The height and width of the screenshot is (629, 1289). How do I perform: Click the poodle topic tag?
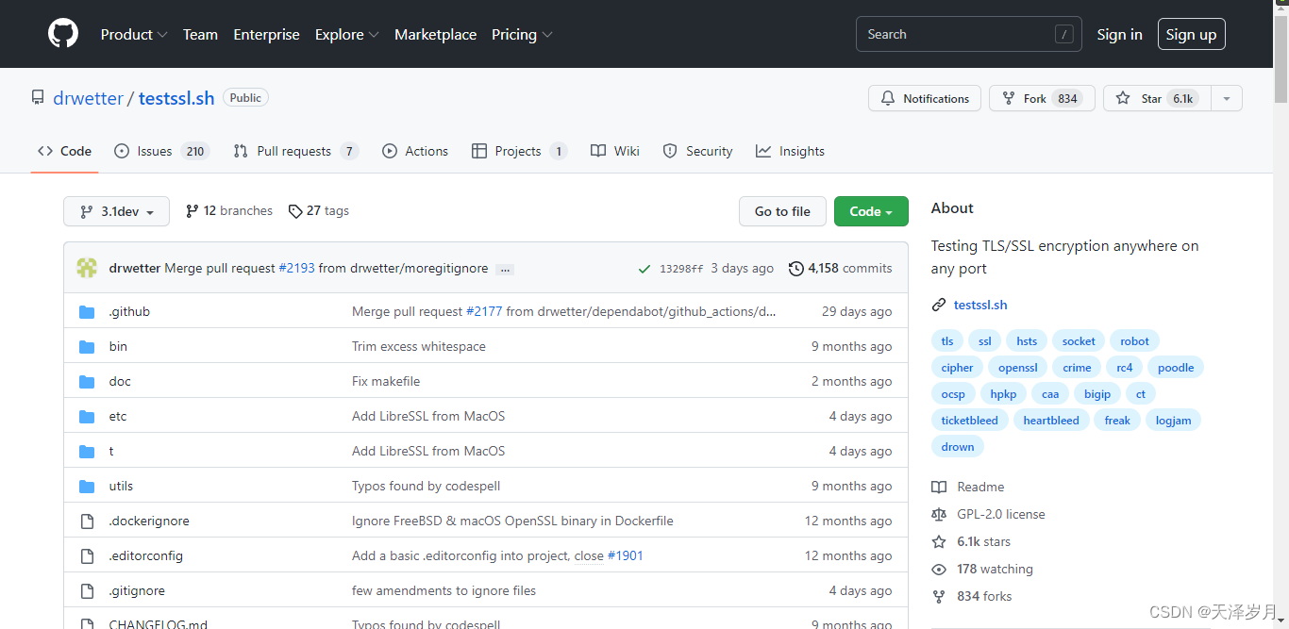[1176, 368]
